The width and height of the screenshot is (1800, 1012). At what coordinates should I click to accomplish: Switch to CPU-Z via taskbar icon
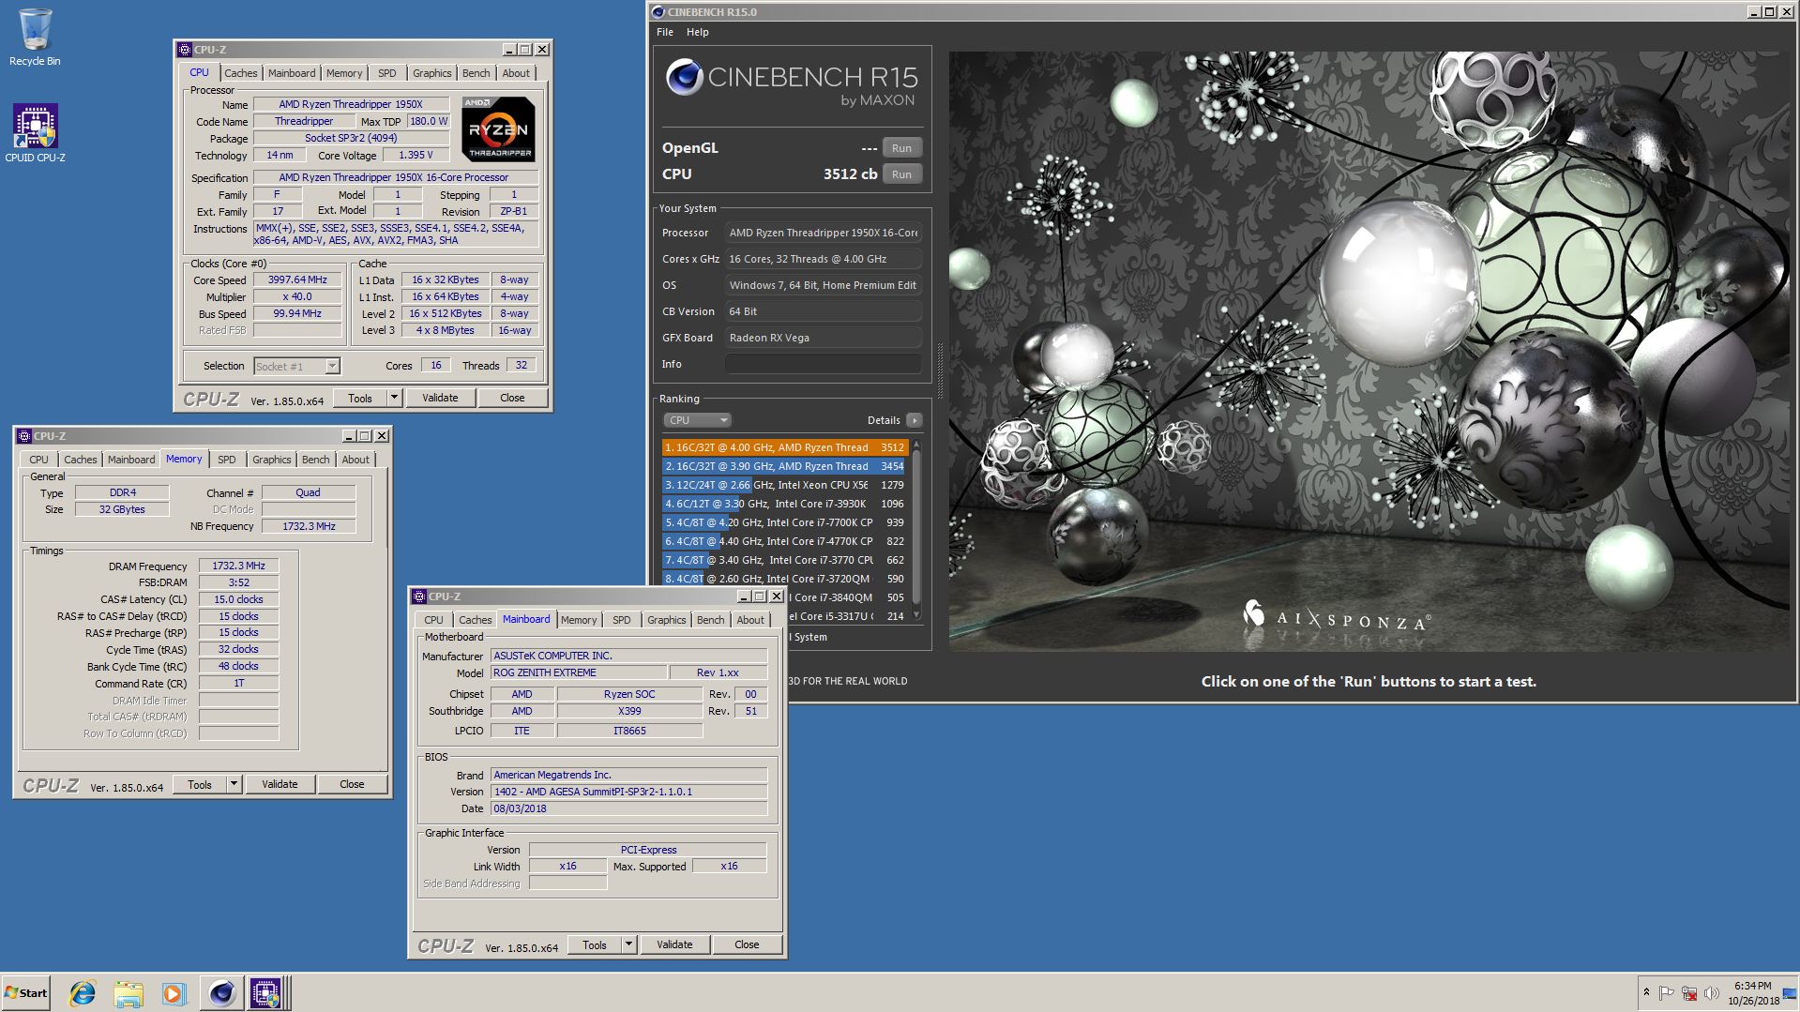click(x=265, y=992)
